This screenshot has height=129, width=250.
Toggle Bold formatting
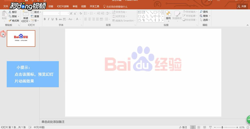[x=45, y=19]
